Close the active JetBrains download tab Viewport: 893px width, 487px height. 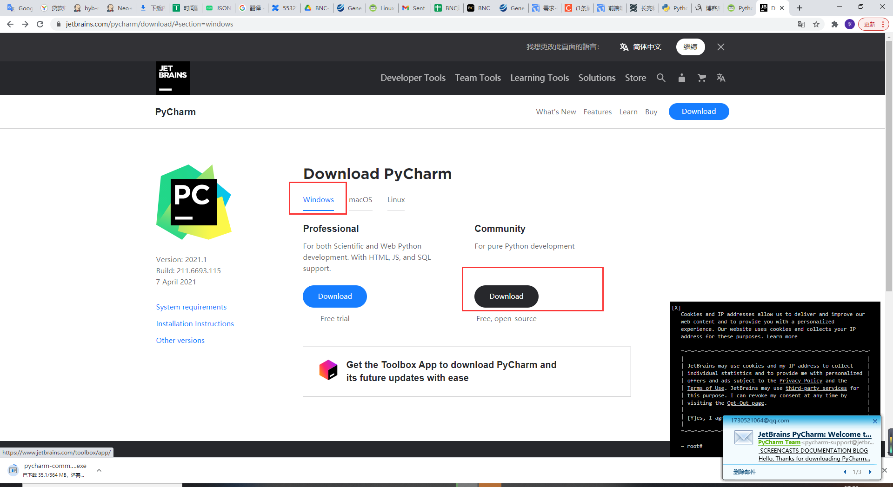(x=782, y=8)
